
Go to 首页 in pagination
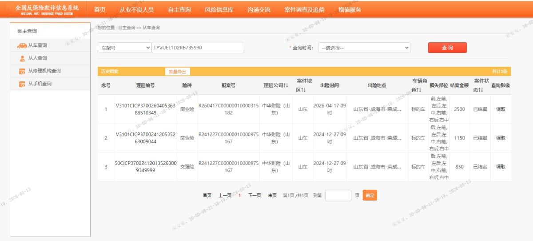[x=207, y=195]
